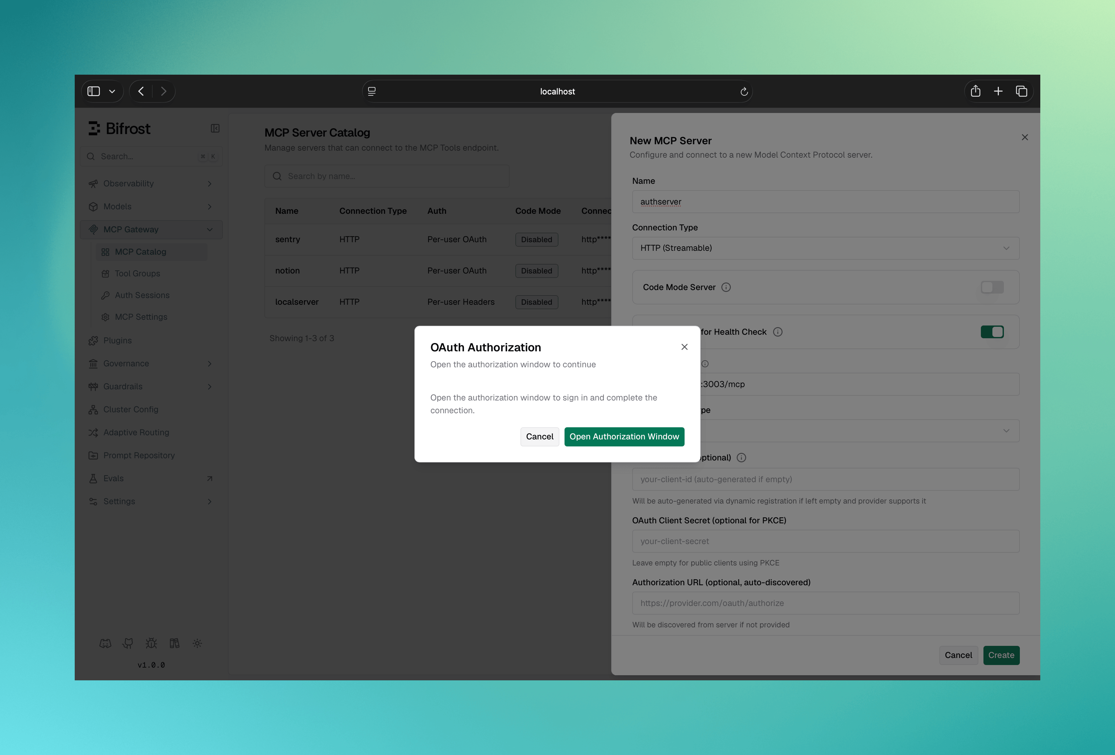Click browser forward button

pos(163,91)
